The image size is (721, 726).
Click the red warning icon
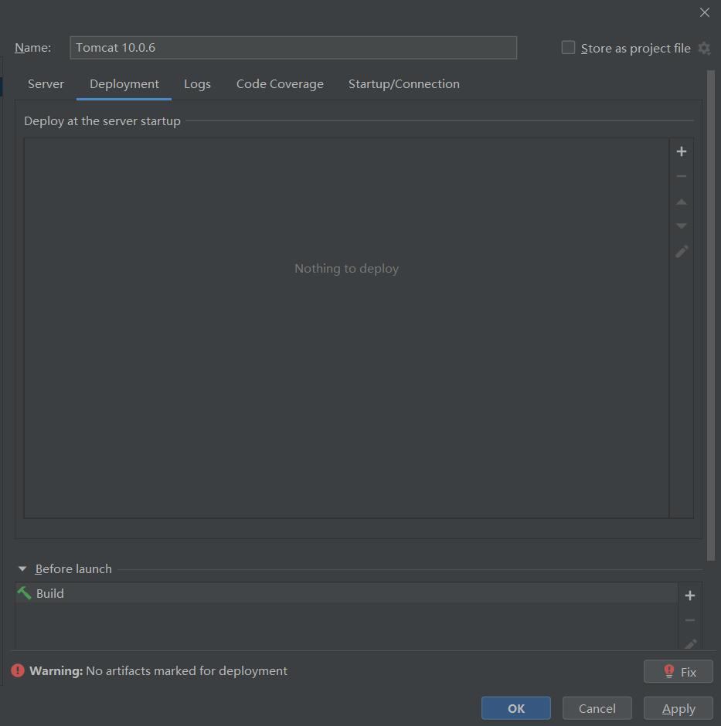18,670
